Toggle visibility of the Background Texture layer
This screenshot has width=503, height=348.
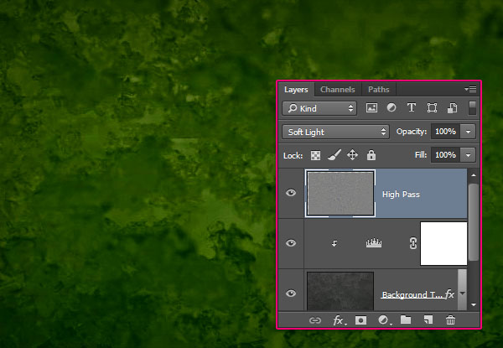(291, 293)
